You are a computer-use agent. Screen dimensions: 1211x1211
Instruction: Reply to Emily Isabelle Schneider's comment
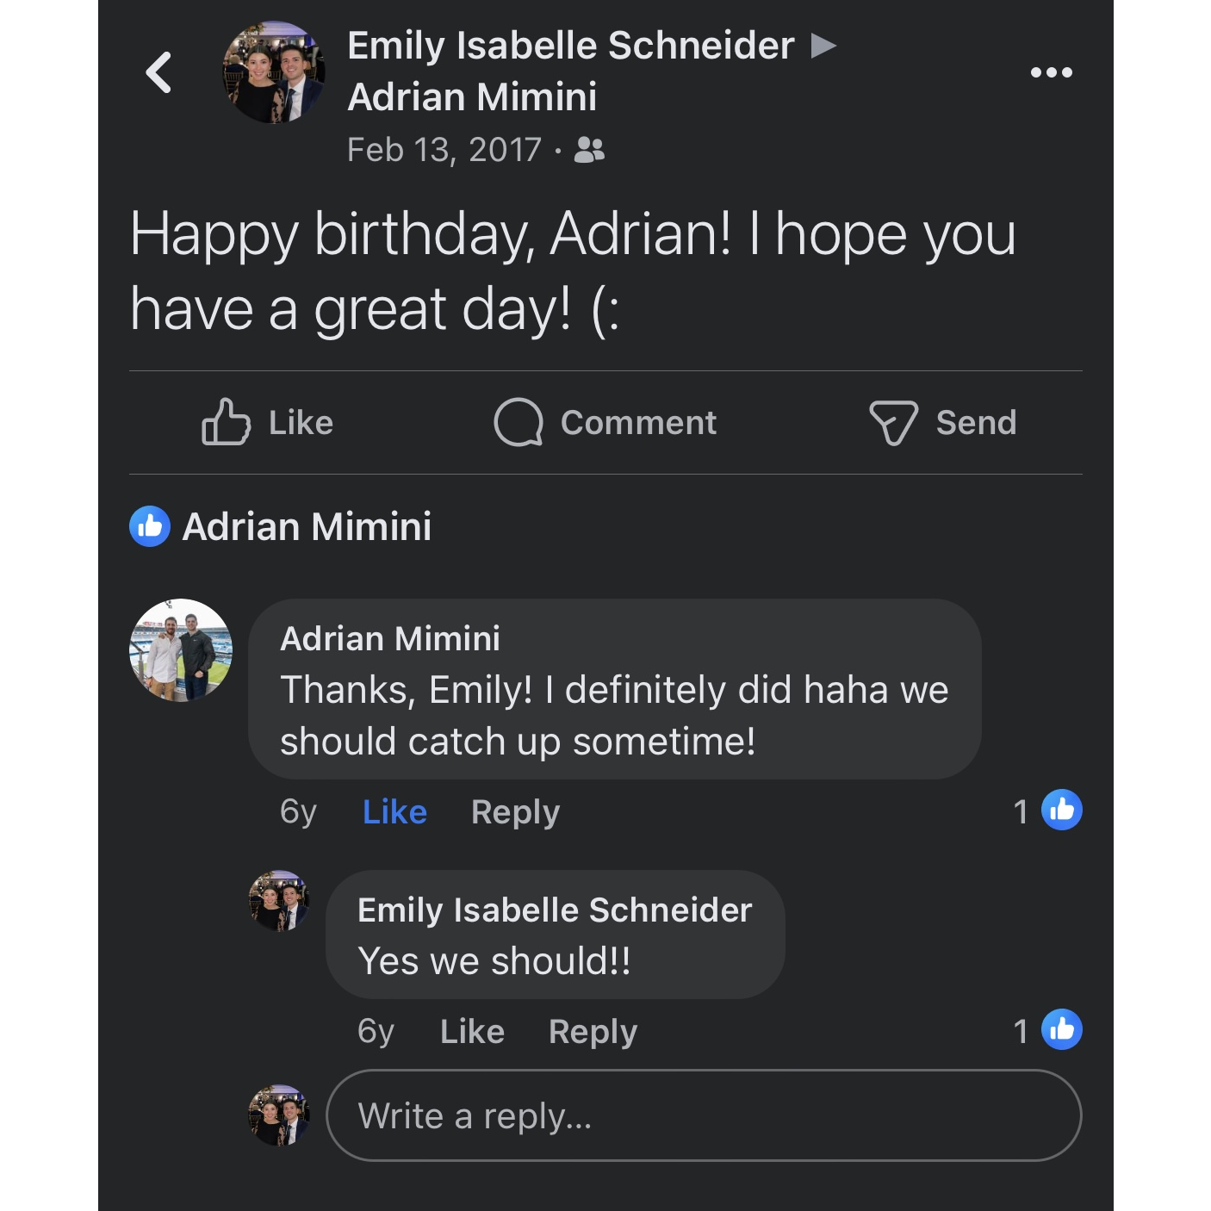click(x=593, y=1031)
